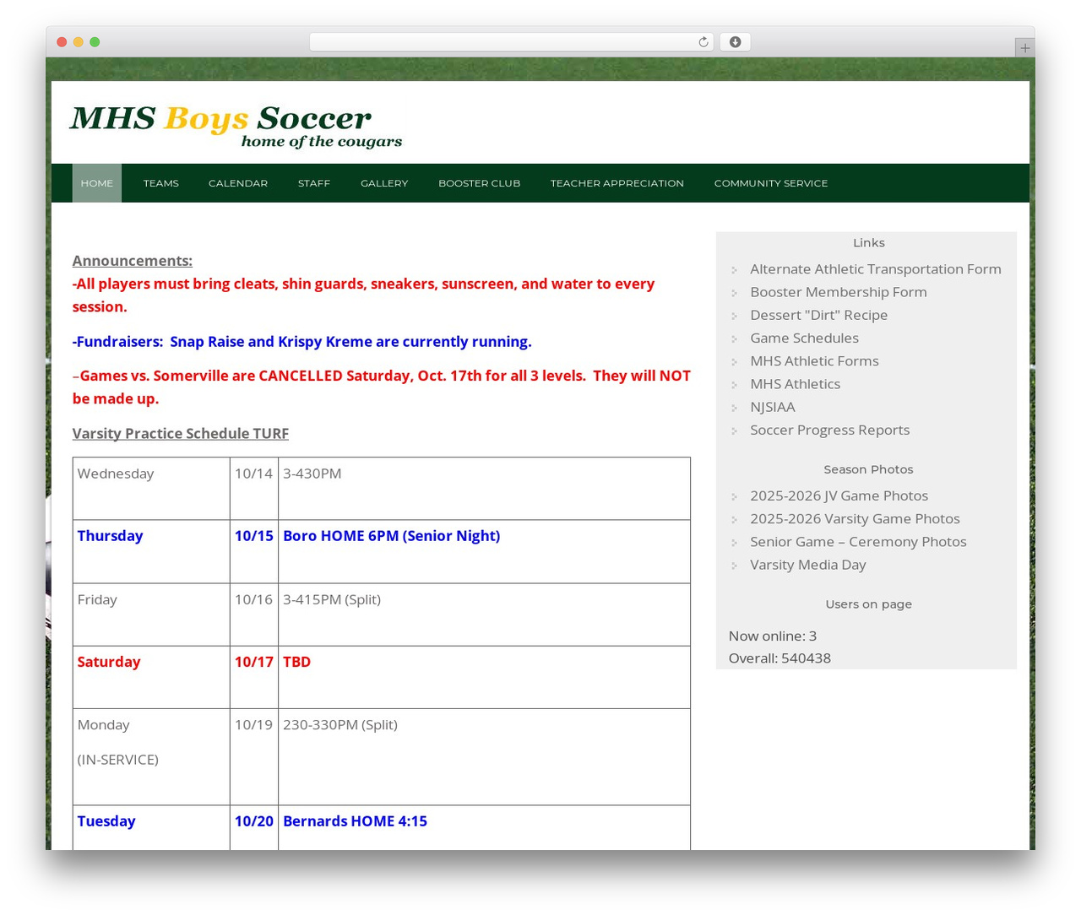
Task: Open the Game Schedules link
Action: (805, 338)
